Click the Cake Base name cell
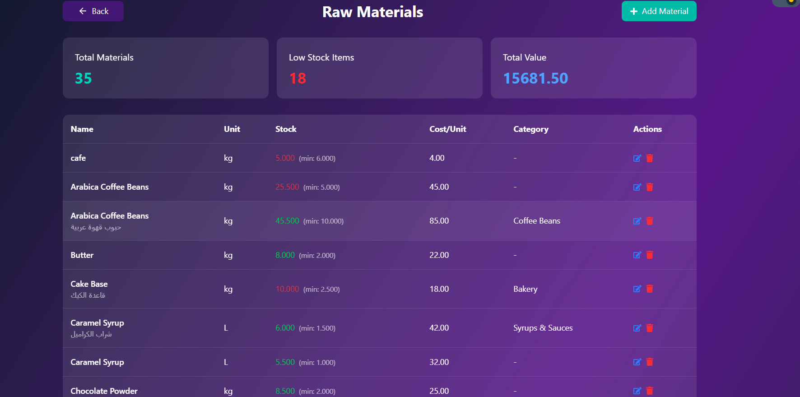Viewport: 800px width, 397px height. [89, 284]
